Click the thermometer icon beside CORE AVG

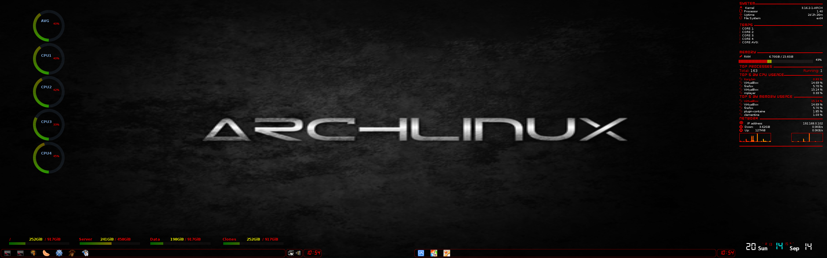[740, 42]
